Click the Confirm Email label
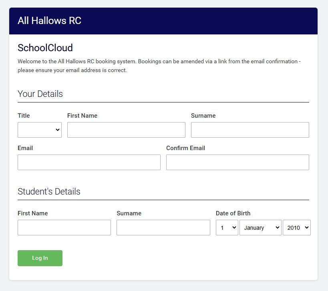The height and width of the screenshot is (291, 328). [x=185, y=148]
